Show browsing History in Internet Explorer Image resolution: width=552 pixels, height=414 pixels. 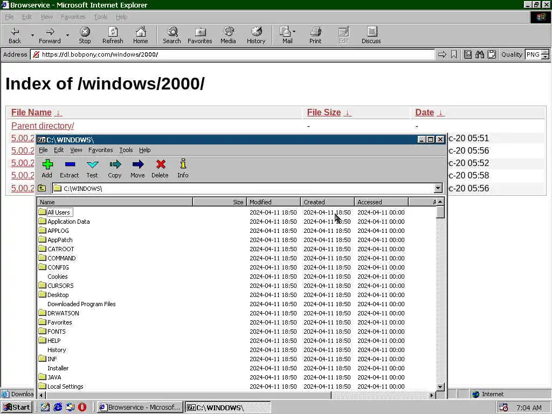(x=256, y=35)
